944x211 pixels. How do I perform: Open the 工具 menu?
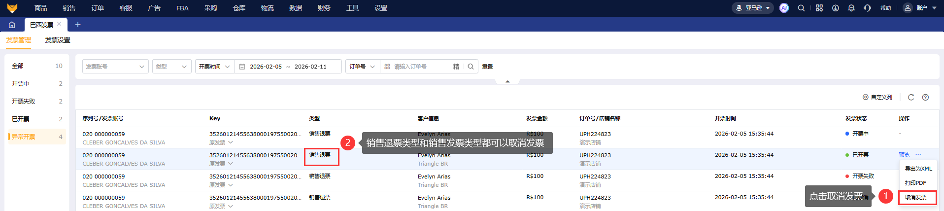(x=353, y=8)
